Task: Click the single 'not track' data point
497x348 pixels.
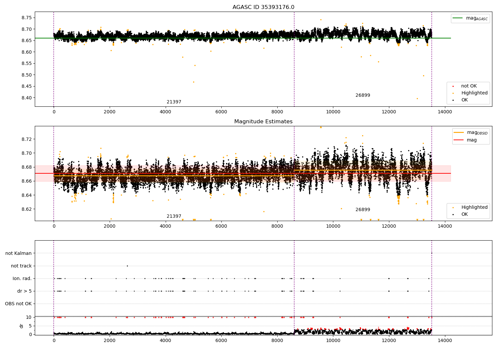Action: (127, 266)
